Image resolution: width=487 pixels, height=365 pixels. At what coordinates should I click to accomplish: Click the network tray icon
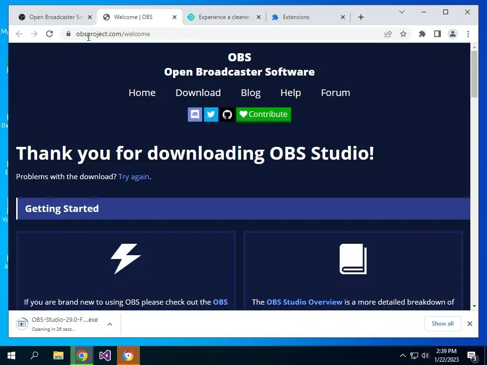pyautogui.click(x=414, y=355)
